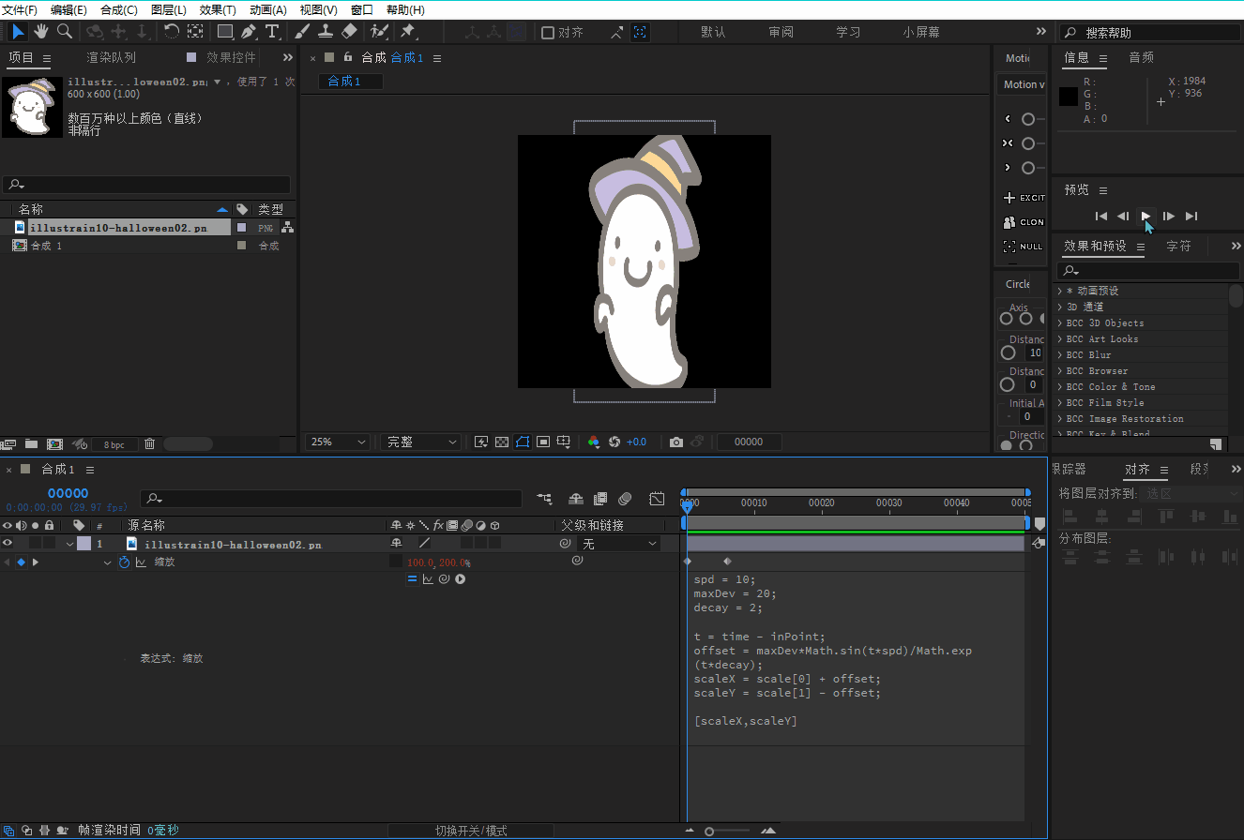Select the Zoom magnifier tool

point(65,32)
